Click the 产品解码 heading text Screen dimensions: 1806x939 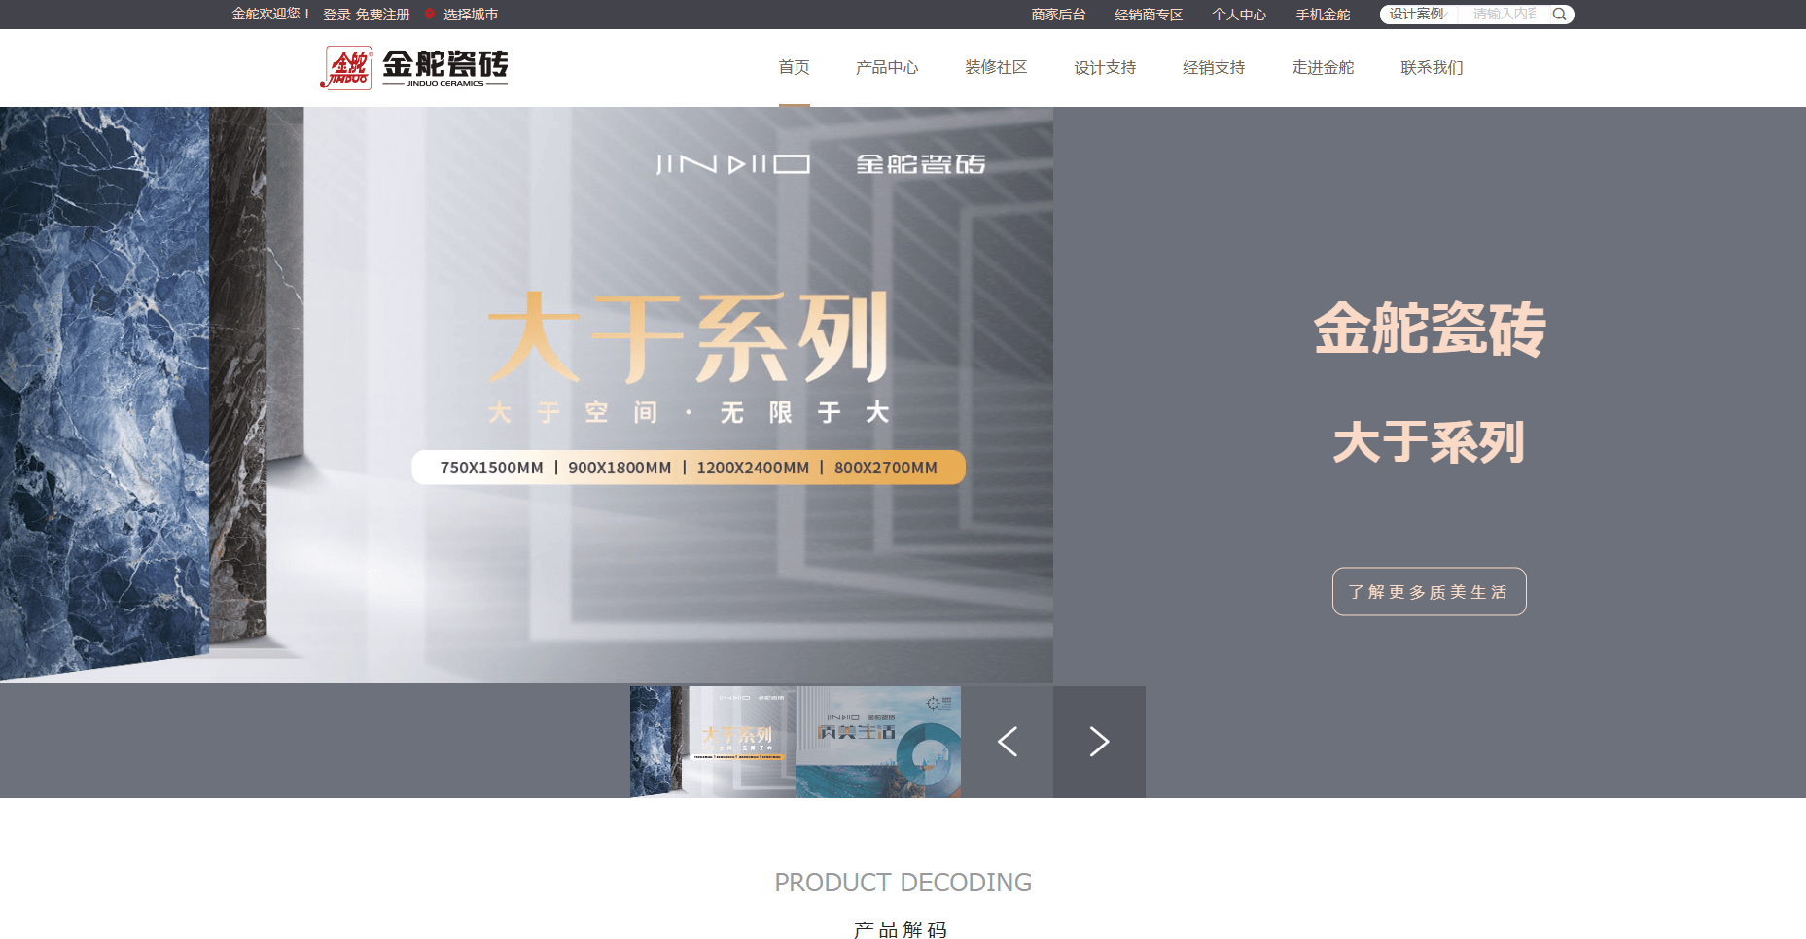point(901,929)
